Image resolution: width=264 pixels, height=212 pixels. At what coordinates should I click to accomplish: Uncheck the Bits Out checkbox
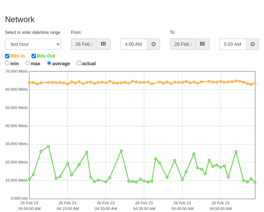(x=34, y=56)
